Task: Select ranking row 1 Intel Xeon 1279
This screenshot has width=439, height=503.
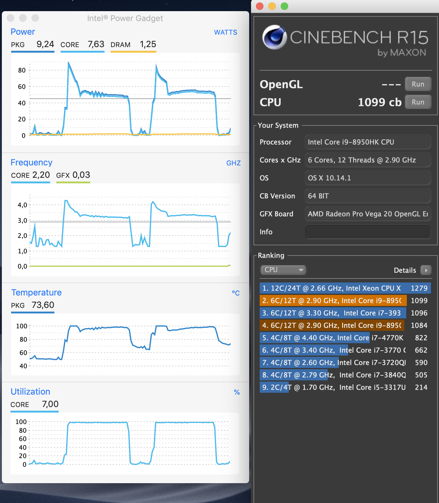Action: tap(345, 288)
